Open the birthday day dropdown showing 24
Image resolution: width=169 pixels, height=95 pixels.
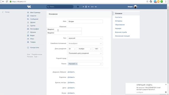(x=72, y=49)
